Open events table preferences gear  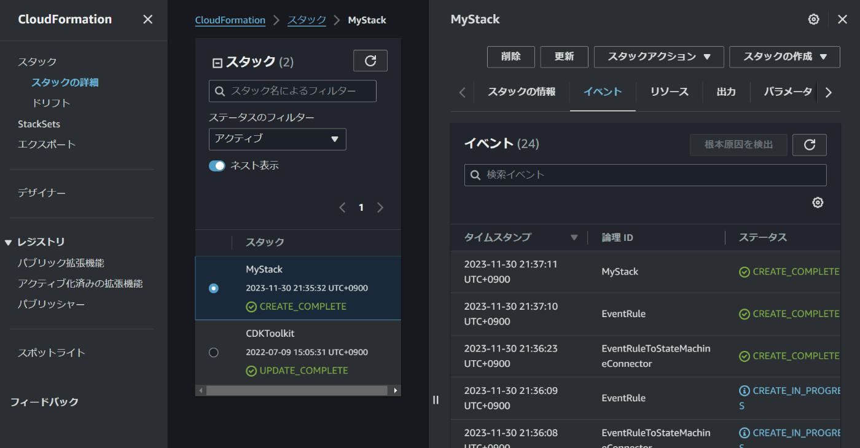[x=818, y=203]
